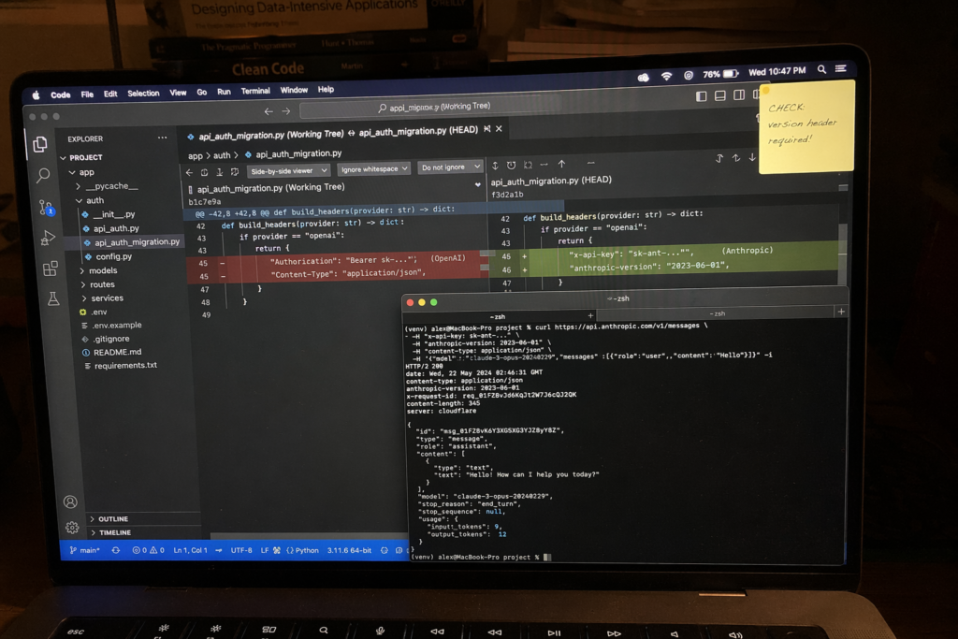The height and width of the screenshot is (639, 958).
Task: Toggle the secondary sidebar layout icon
Action: tap(739, 94)
